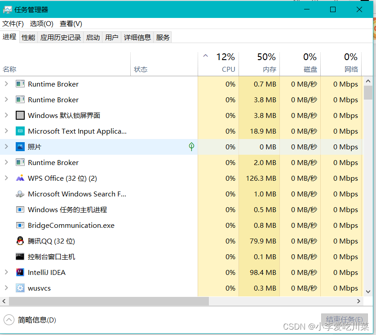Click the horizontal scrollbar left arrow

4,301
